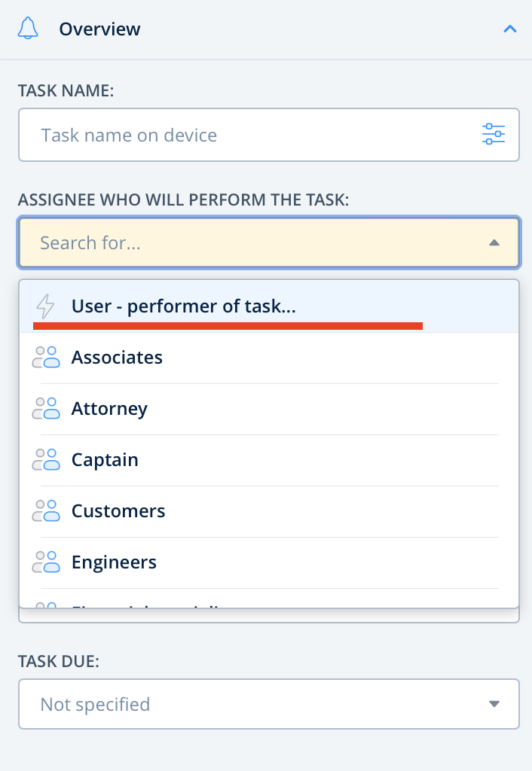Pick Attorney as the assignee

109,409
